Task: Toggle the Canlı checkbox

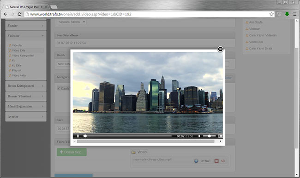Action: point(59,88)
